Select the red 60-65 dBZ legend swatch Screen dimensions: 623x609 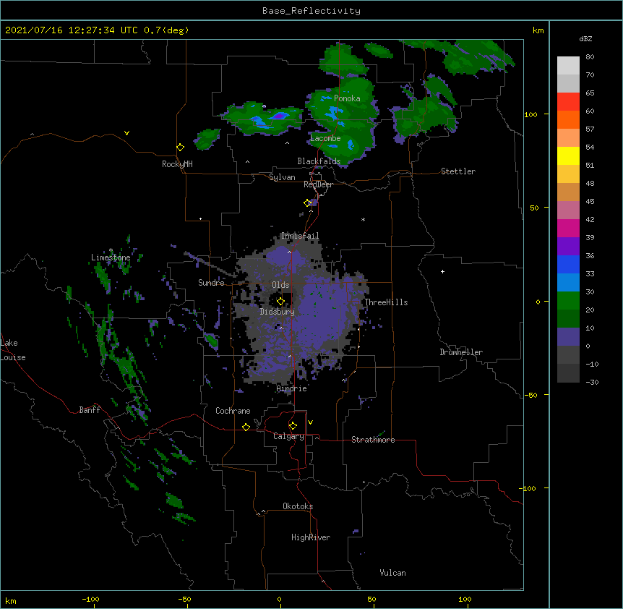[568, 101]
